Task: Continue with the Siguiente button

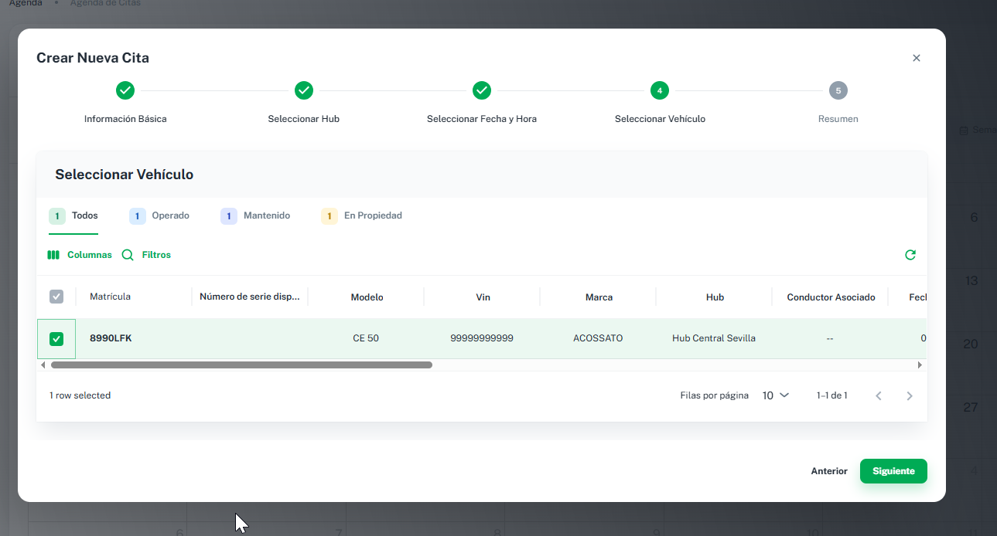Action: point(893,471)
